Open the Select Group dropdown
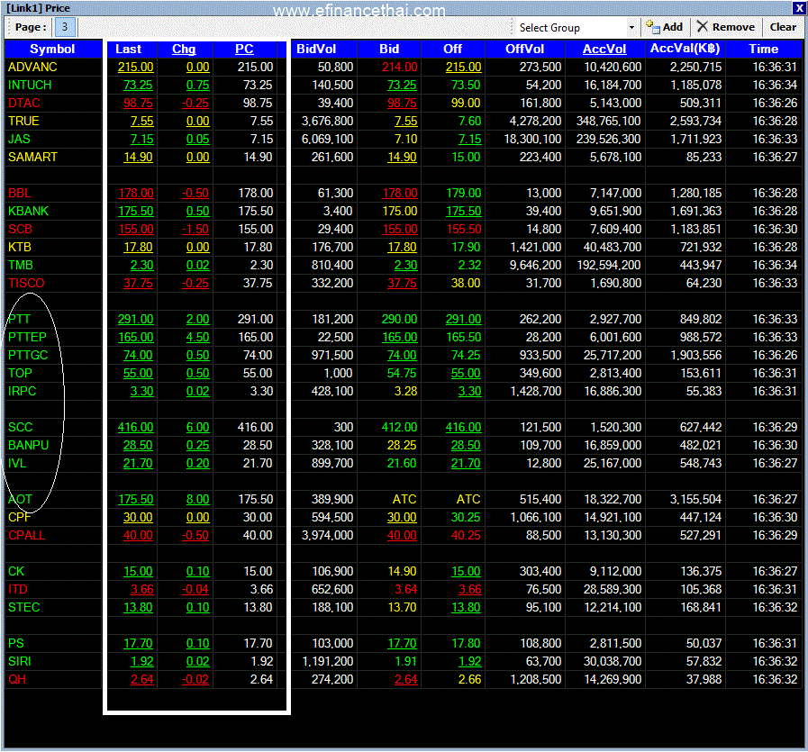808x752 pixels. click(x=631, y=27)
